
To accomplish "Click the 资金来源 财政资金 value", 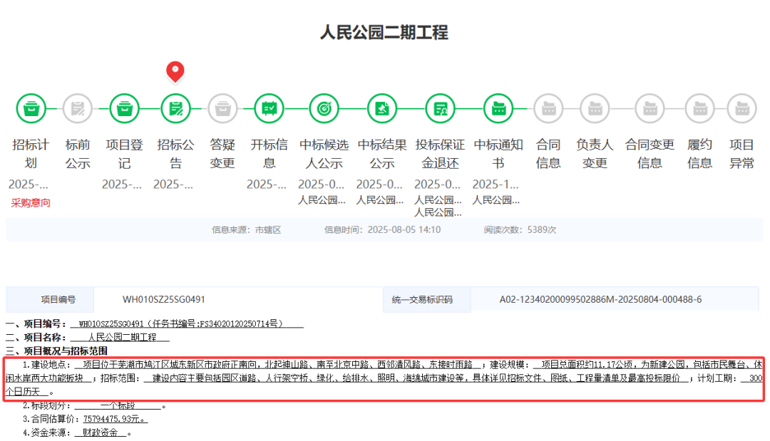I will pos(101,432).
